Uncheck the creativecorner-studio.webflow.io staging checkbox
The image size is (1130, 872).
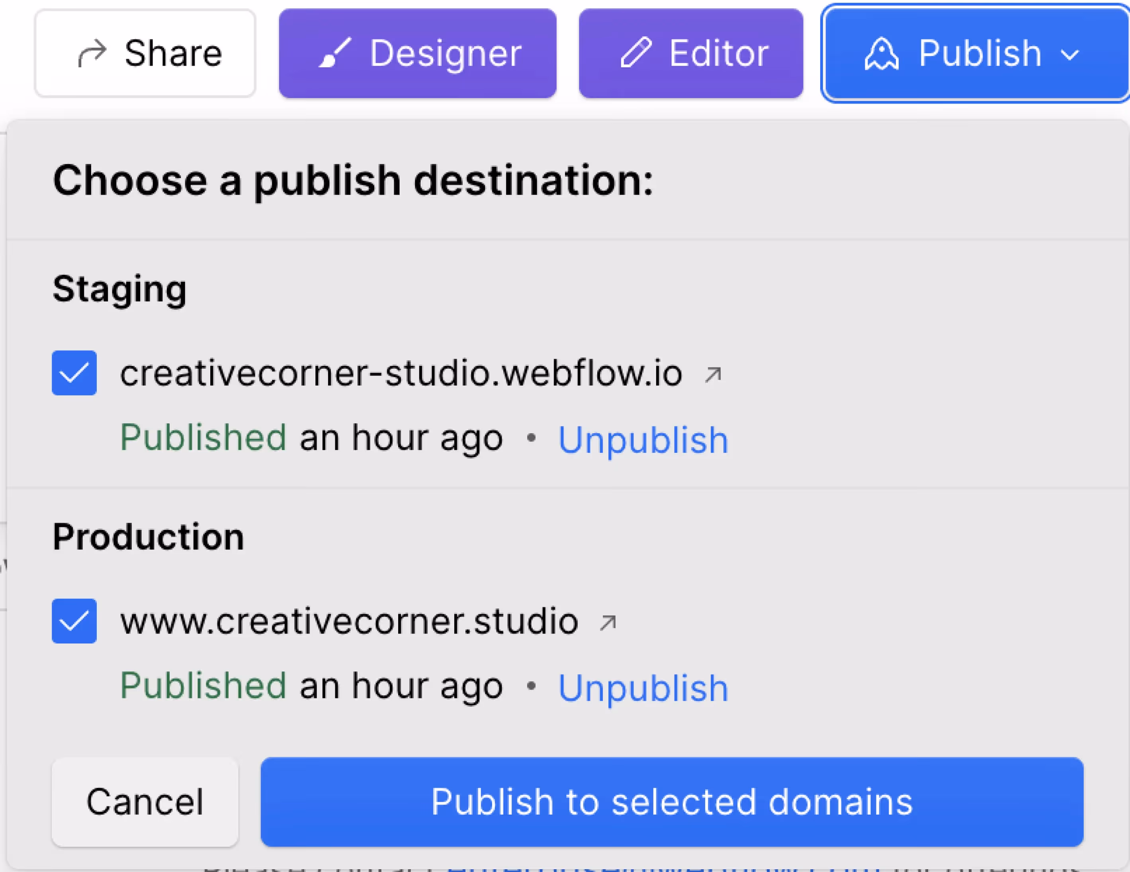(74, 373)
